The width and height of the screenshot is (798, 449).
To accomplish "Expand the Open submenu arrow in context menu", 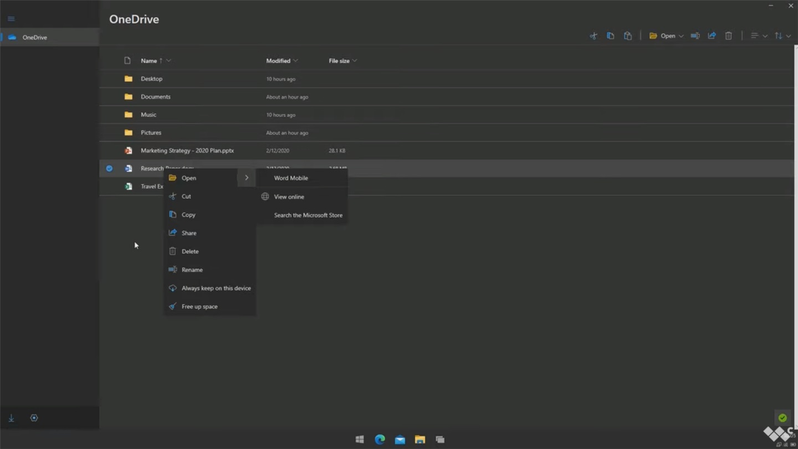I will pyautogui.click(x=247, y=178).
